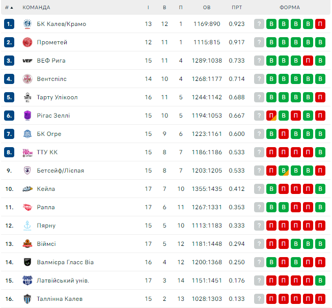Click the first green В result for Рапла

271,207
